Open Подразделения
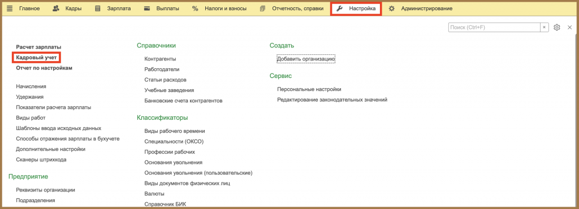This screenshot has width=579, height=209. (x=36, y=201)
